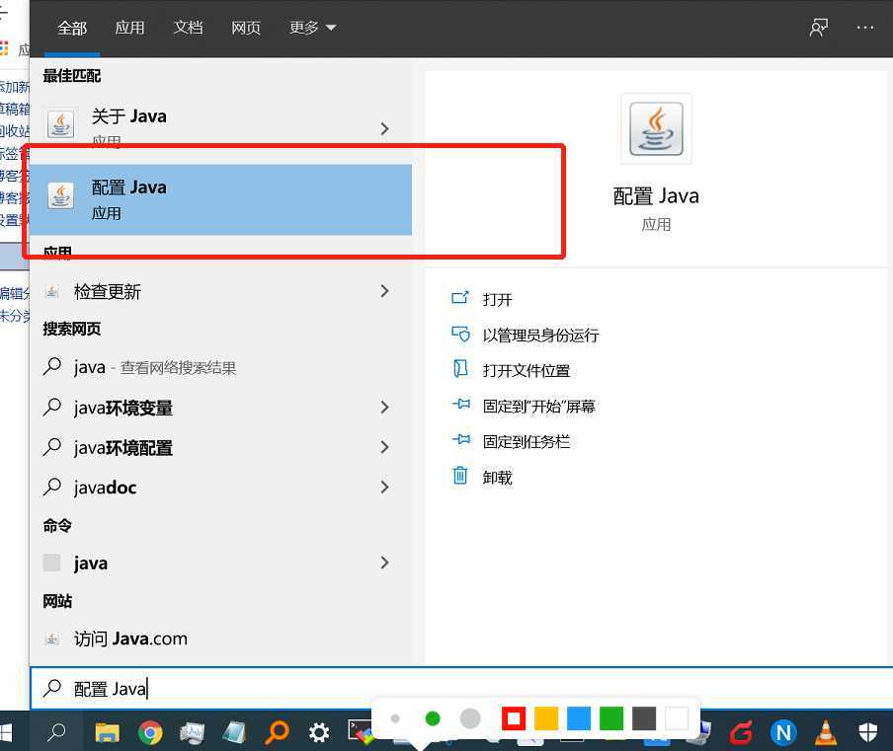This screenshot has width=893, height=751.
Task: Run the java command result
Action: [220, 563]
